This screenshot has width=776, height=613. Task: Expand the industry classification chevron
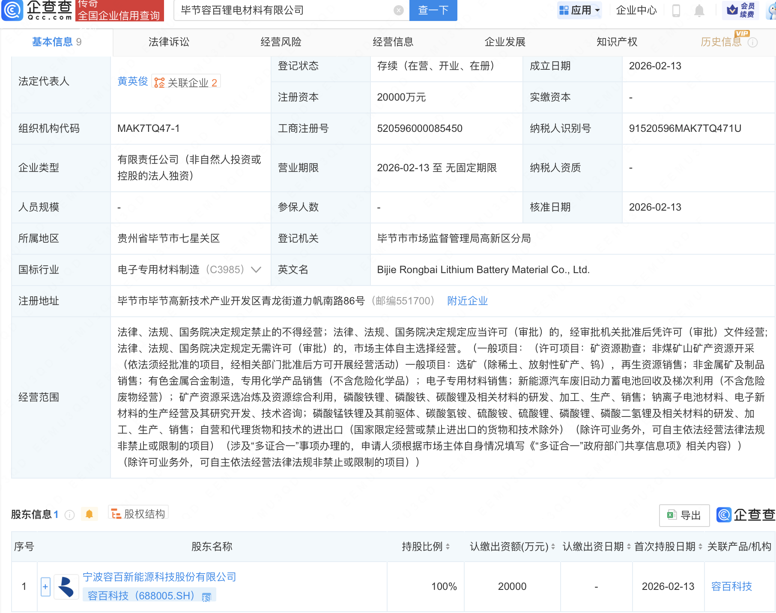pyautogui.click(x=256, y=270)
